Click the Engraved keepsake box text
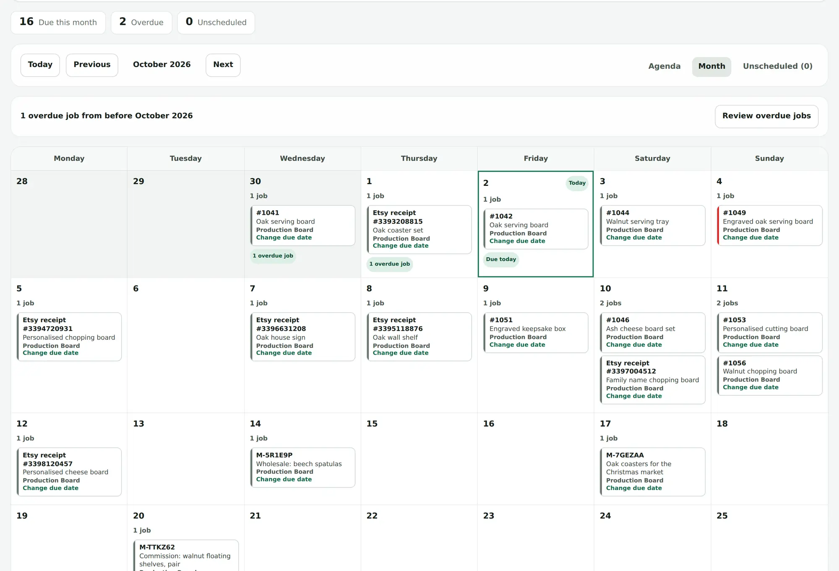 coord(527,329)
